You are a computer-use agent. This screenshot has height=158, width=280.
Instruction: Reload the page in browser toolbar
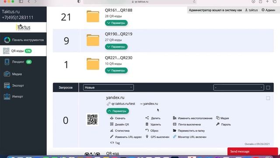(x=194, y=2)
